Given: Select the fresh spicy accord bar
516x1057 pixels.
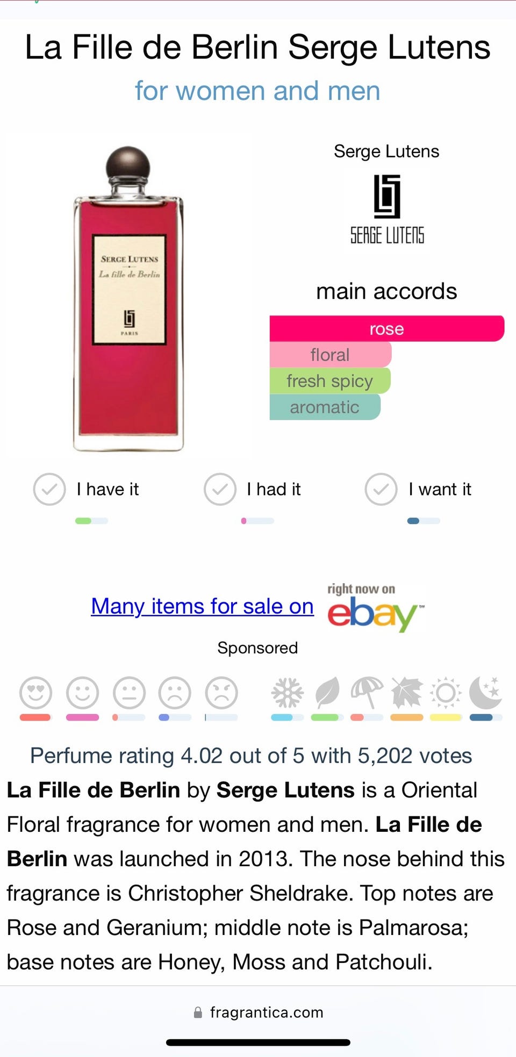Looking at the screenshot, I should coord(330,380).
